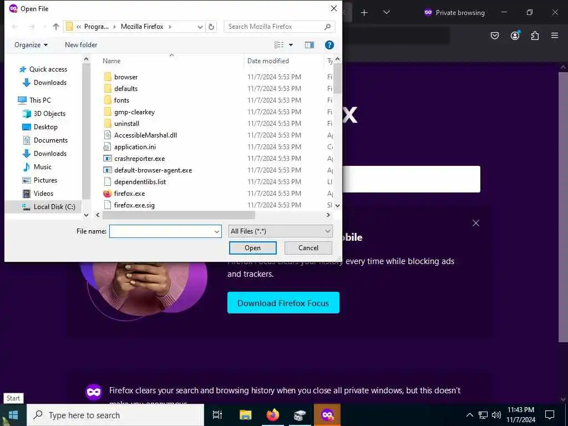Select the uninstall folder
This screenshot has width=568, height=426.
tap(126, 124)
